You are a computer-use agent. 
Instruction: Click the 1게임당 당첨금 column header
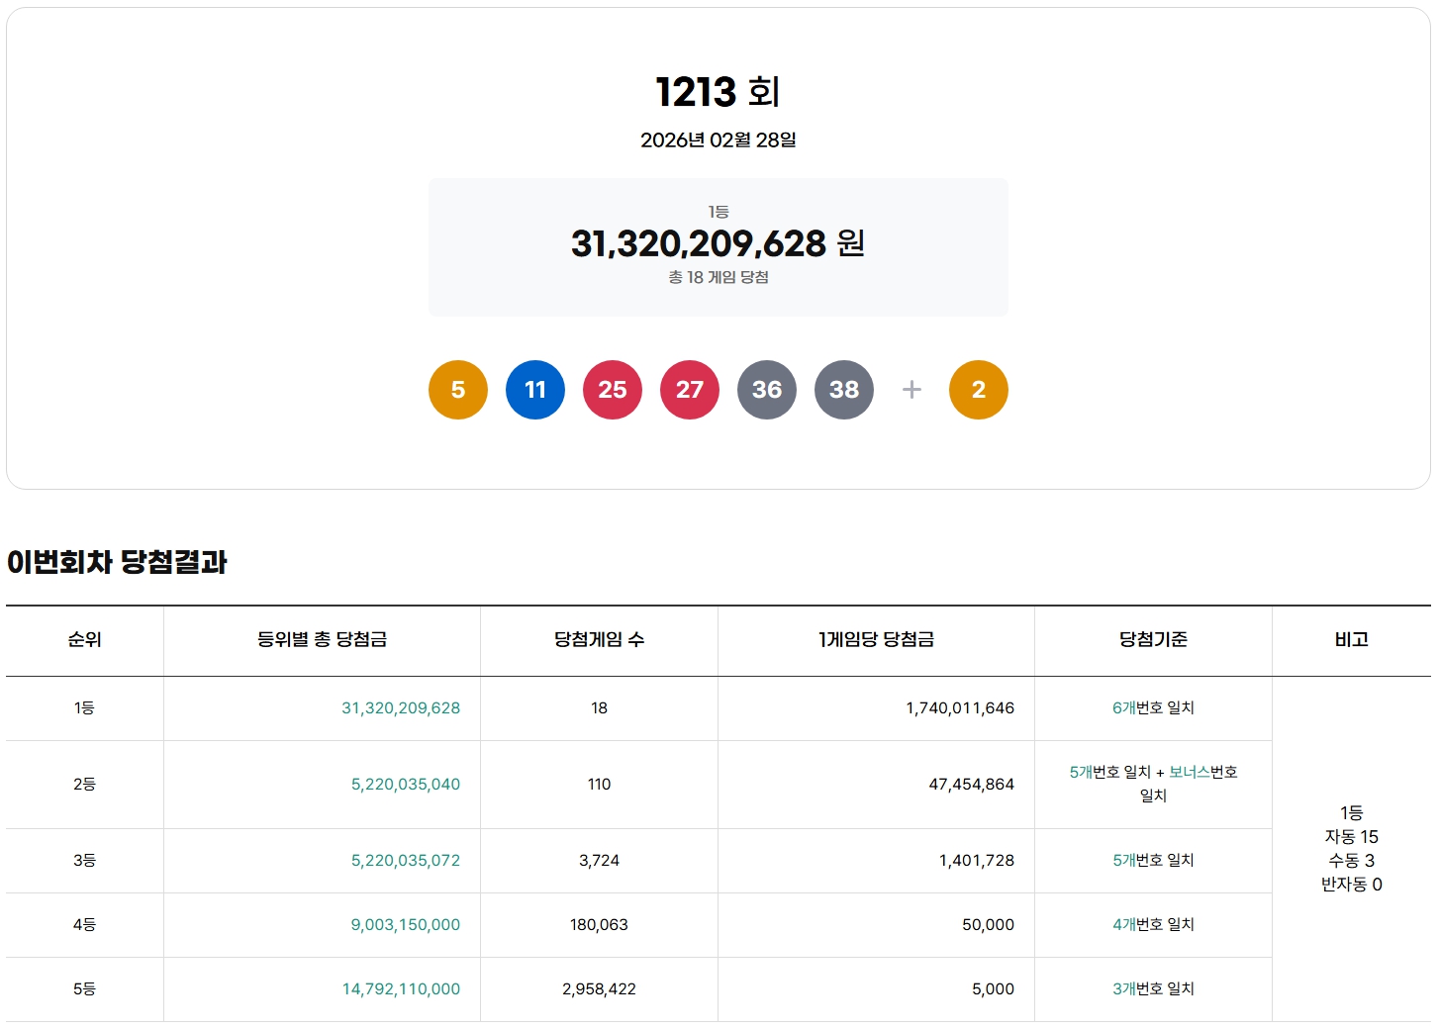(x=877, y=640)
